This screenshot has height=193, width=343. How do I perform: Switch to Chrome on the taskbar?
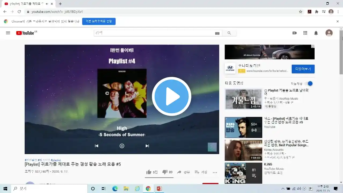pos(148,189)
